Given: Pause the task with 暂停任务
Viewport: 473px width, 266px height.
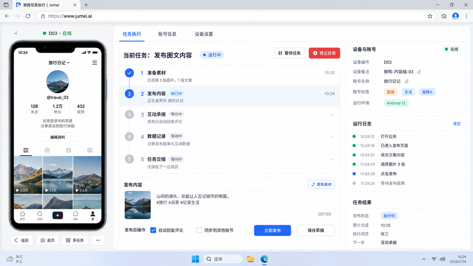Looking at the screenshot, I should click(289, 53).
